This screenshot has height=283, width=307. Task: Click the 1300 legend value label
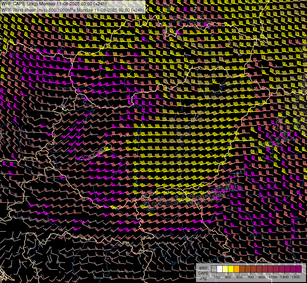[x=284, y=277]
